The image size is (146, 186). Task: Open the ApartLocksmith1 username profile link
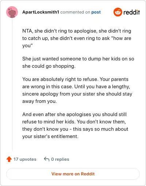click(x=41, y=12)
